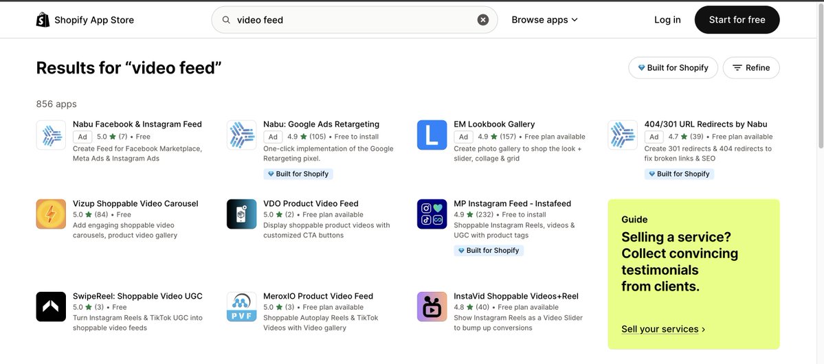The width and height of the screenshot is (824, 364).
Task: Click InstaVid rating 4.8 (40) text
Action: 471,307
